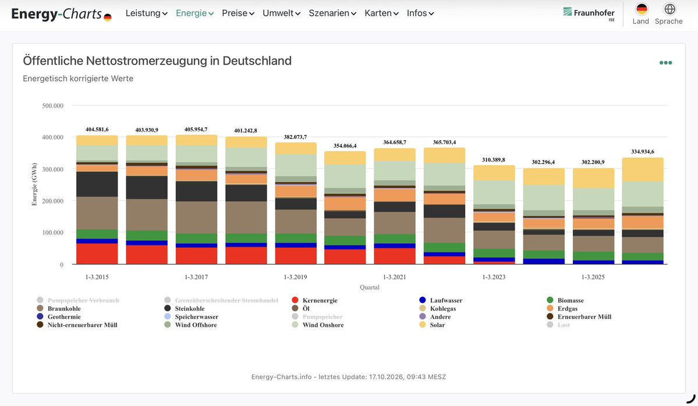Click the 1-3.2017 axis label
The image size is (698, 406).
(196, 277)
